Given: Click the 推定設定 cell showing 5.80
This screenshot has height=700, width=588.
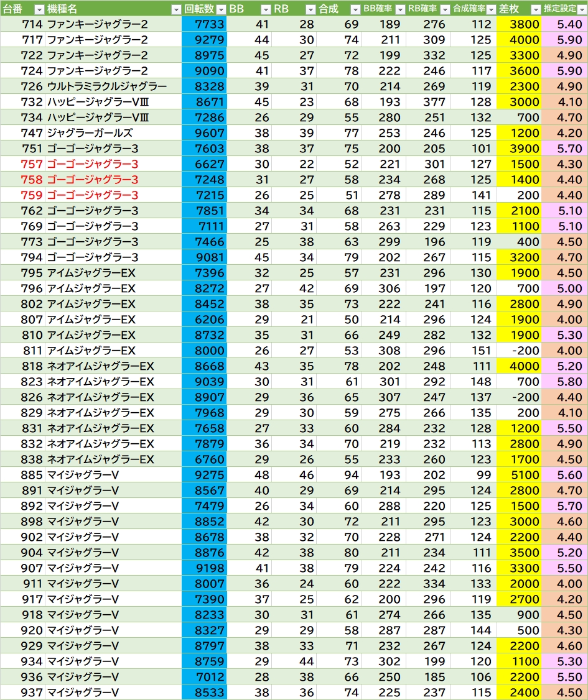Looking at the screenshot, I should point(564,382).
